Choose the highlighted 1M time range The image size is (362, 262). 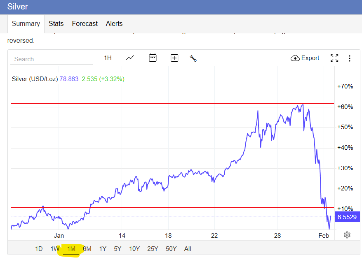click(x=71, y=248)
